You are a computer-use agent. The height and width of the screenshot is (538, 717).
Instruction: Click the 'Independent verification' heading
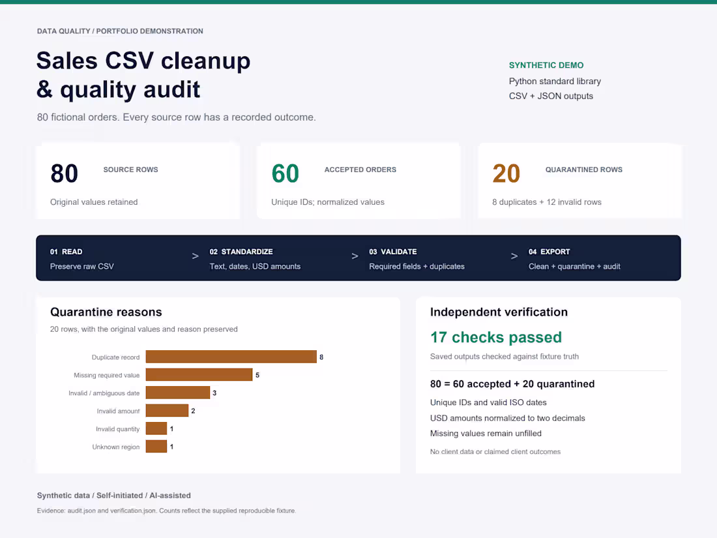point(499,312)
